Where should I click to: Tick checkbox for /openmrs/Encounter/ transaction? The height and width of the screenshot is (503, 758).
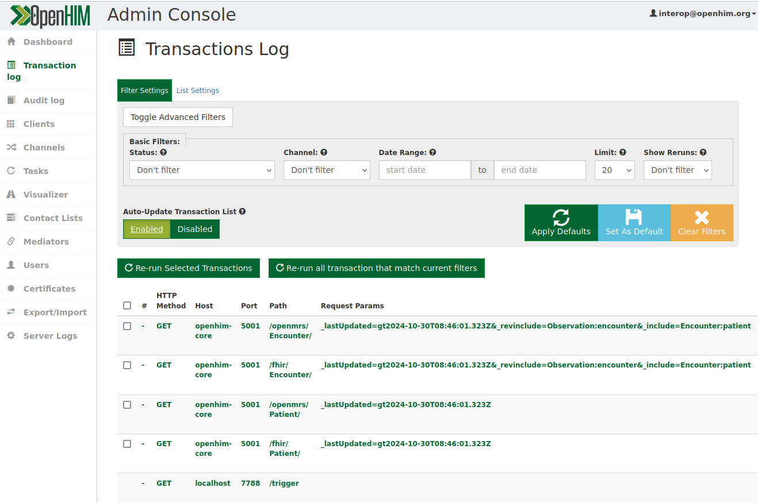(x=127, y=326)
